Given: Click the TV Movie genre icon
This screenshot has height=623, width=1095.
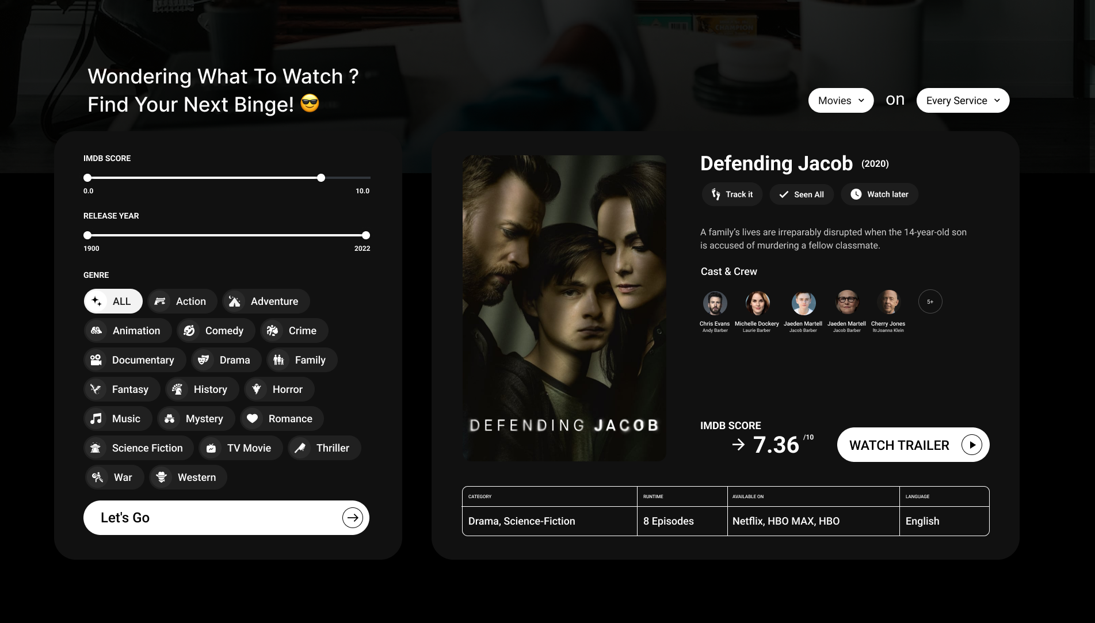Looking at the screenshot, I should coord(211,448).
